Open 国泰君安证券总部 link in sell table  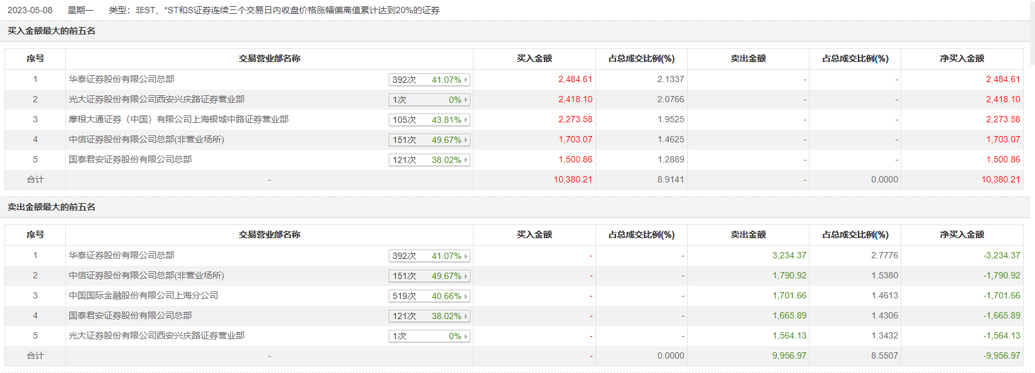[x=130, y=315]
